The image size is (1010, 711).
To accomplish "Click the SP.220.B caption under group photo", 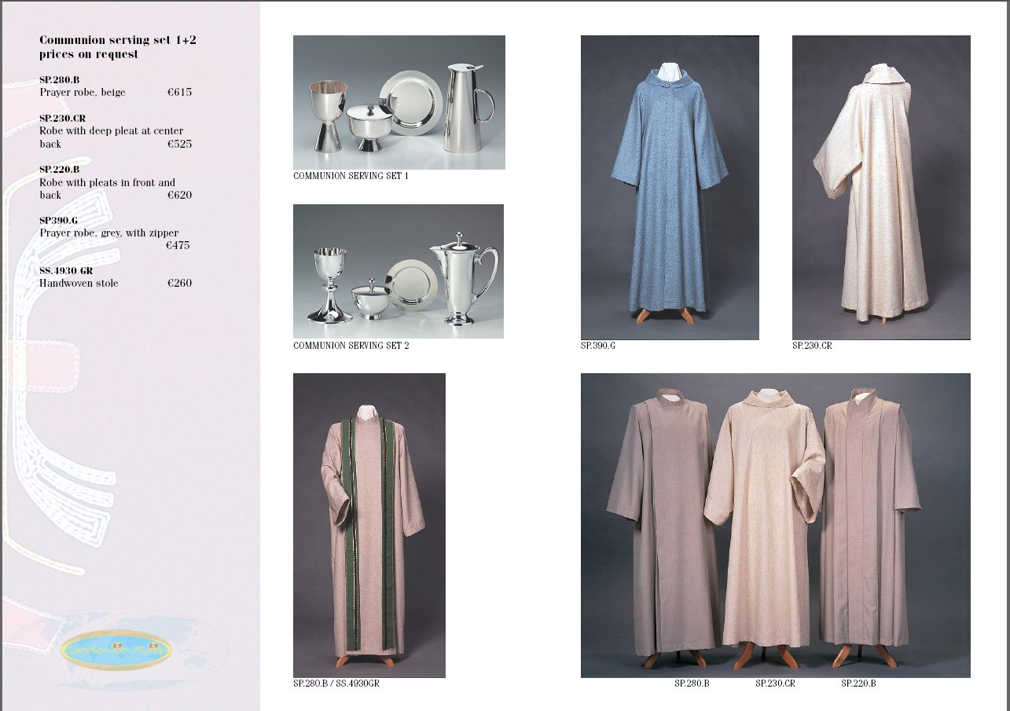I will [858, 684].
